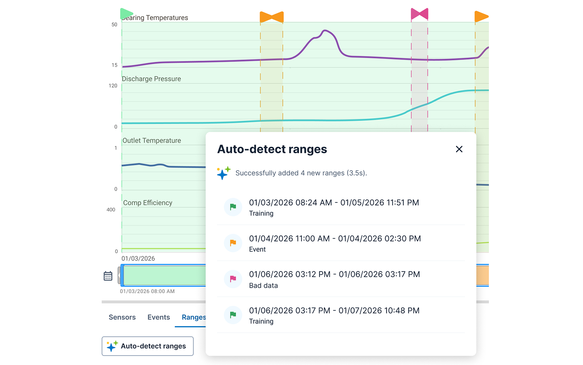583x365 pixels.
Task: Click the 01/03/2026 08:00 AM timeline start label
Action: click(x=147, y=291)
